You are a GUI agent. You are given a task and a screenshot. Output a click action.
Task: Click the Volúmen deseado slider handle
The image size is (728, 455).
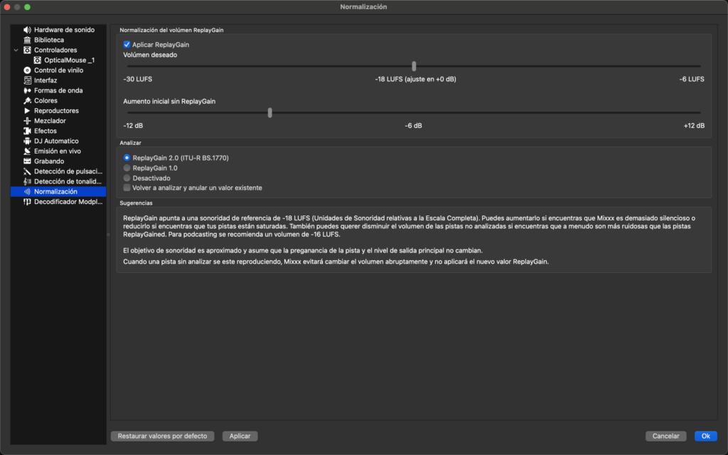414,66
